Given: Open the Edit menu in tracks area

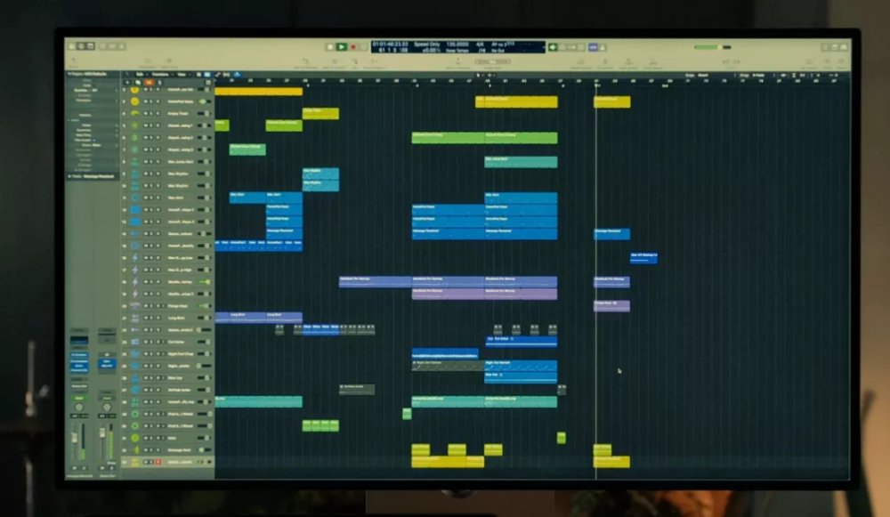Looking at the screenshot, I should coord(141,75).
